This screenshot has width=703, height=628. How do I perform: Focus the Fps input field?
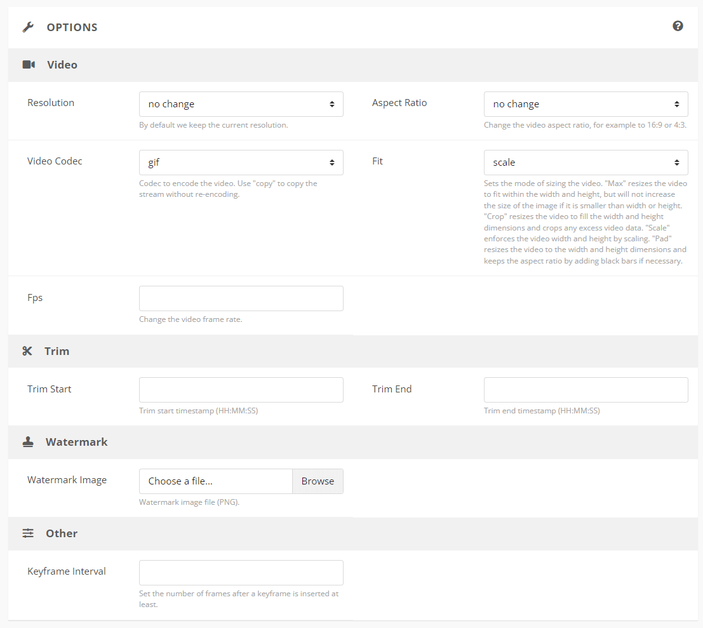pos(241,298)
